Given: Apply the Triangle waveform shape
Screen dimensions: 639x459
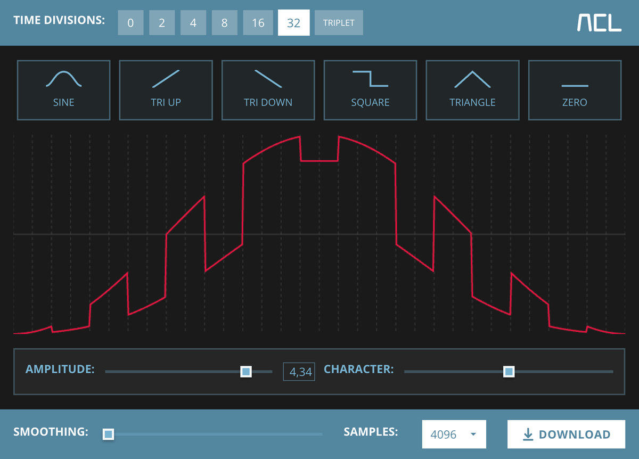Looking at the screenshot, I should [x=472, y=89].
